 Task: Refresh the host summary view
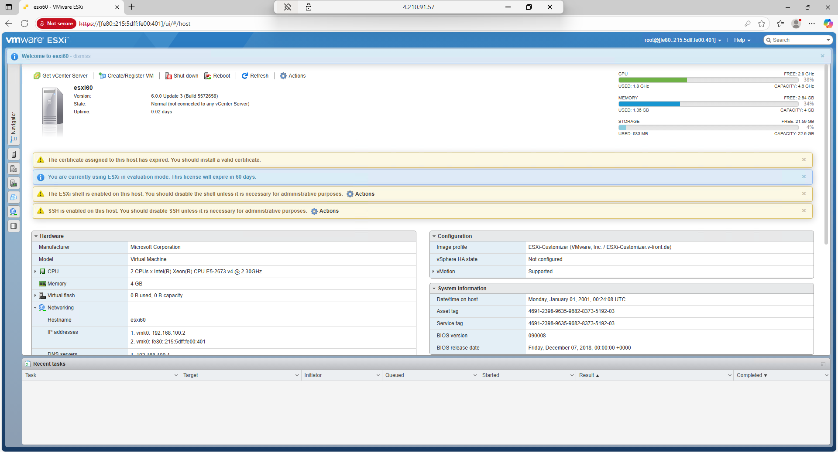[x=255, y=76]
